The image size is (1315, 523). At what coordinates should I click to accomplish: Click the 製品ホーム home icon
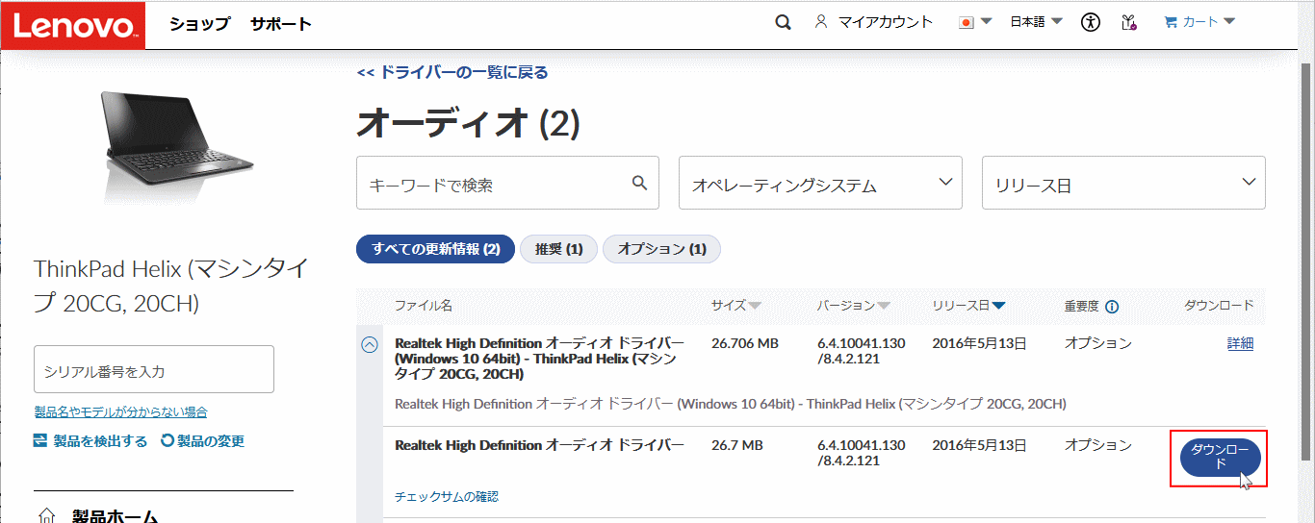click(x=46, y=516)
